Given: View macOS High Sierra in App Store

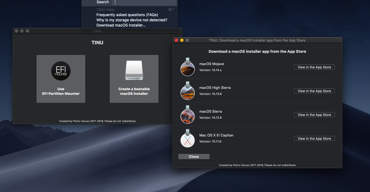Looking at the screenshot, I should pos(314,91).
